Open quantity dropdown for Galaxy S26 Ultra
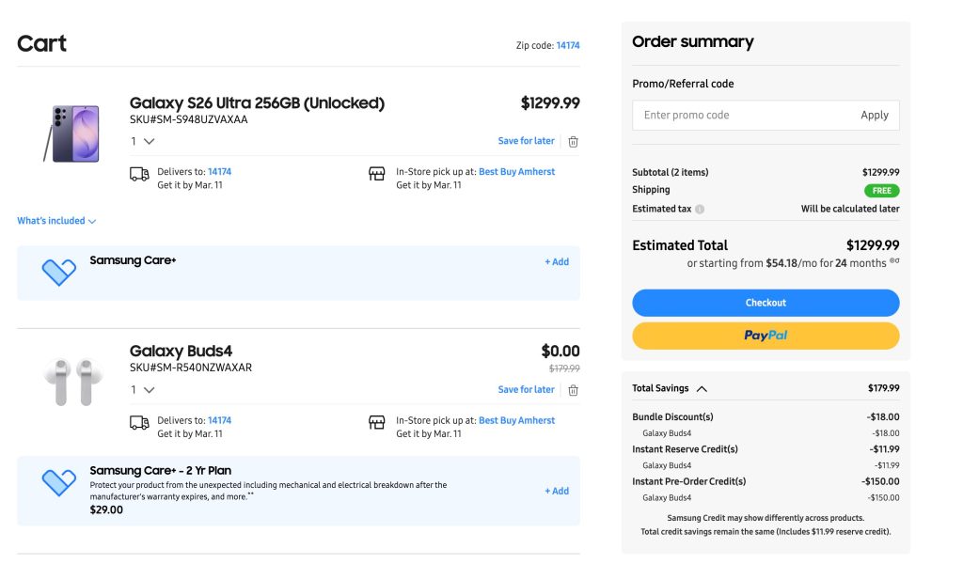The width and height of the screenshot is (963, 564). (x=143, y=142)
